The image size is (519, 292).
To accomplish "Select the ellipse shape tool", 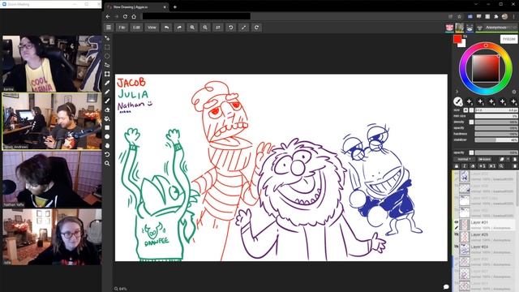I will click(x=107, y=137).
